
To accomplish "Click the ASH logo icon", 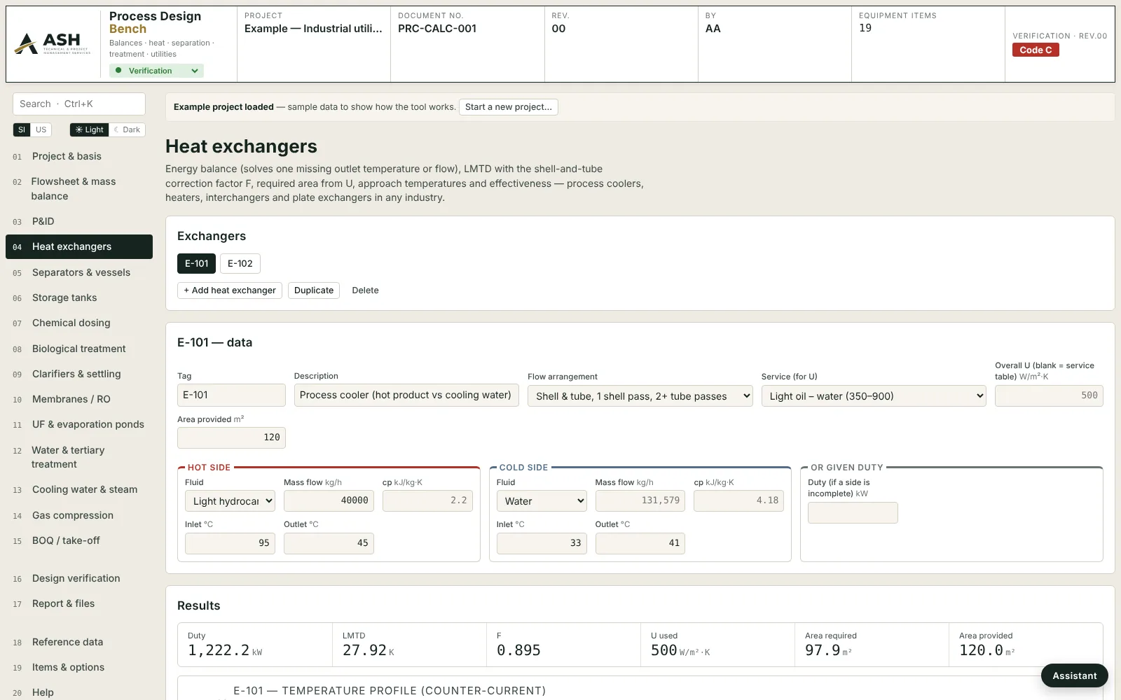I will tap(53, 43).
